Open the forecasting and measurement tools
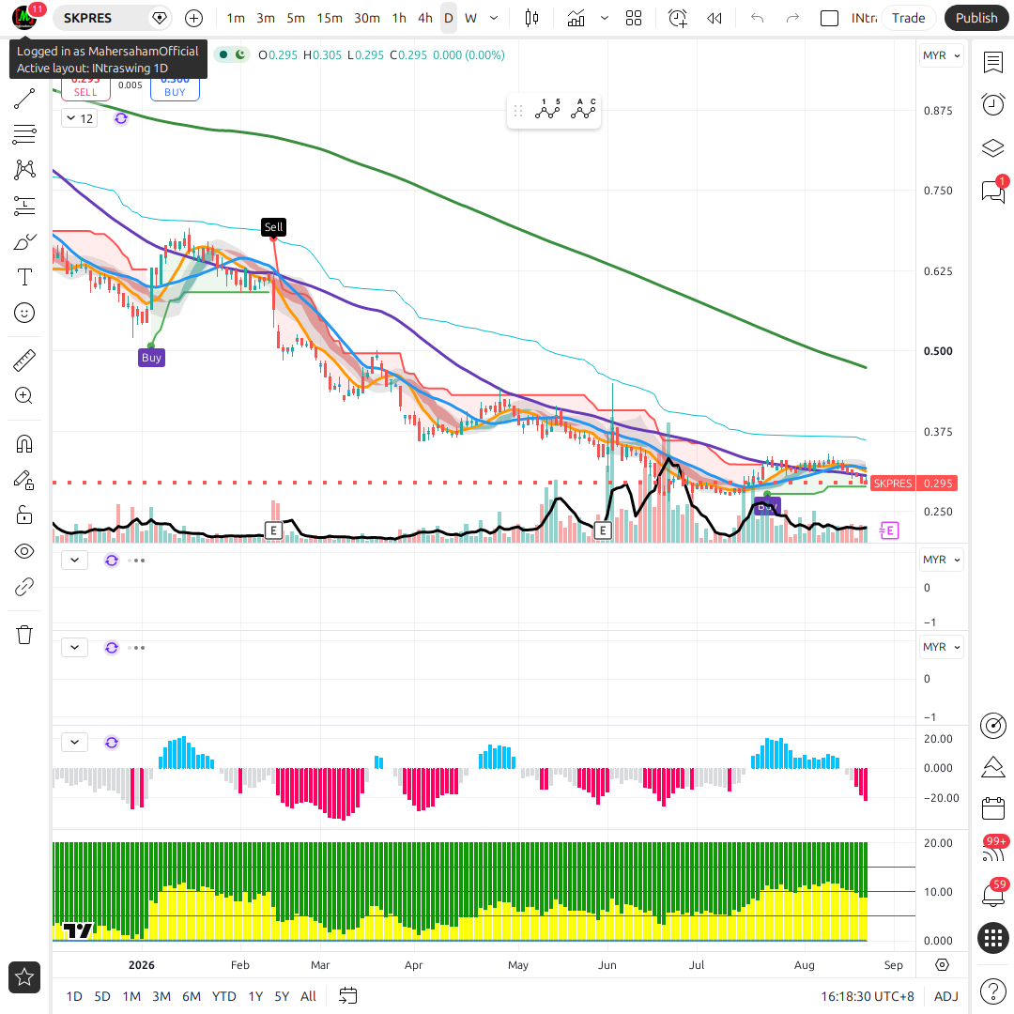Image resolution: width=1014 pixels, height=1014 pixels. (24, 206)
